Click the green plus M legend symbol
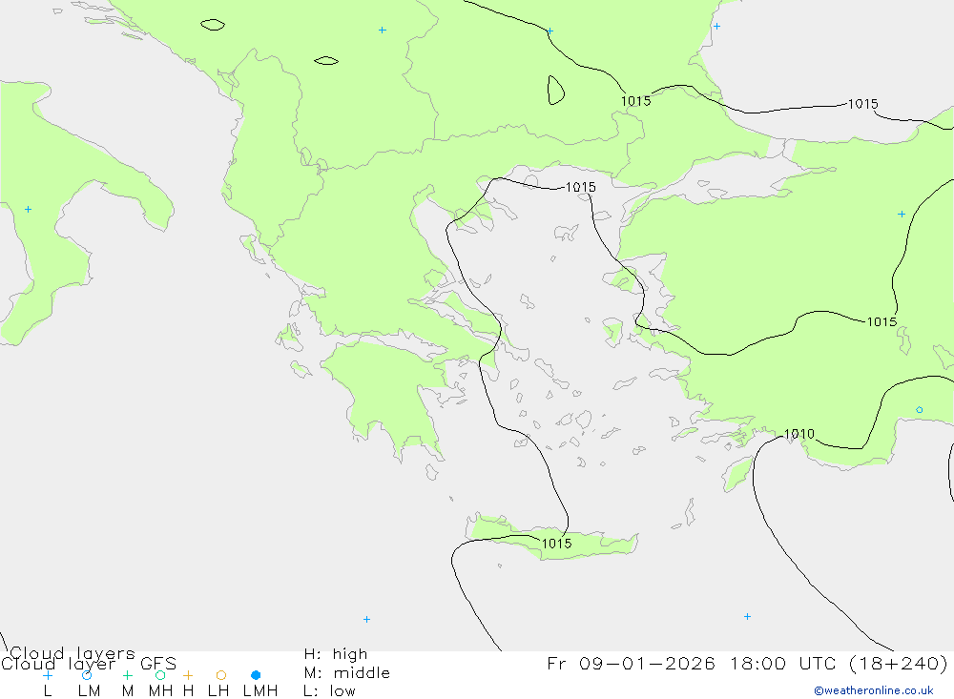The width and height of the screenshot is (954, 699). (x=127, y=675)
